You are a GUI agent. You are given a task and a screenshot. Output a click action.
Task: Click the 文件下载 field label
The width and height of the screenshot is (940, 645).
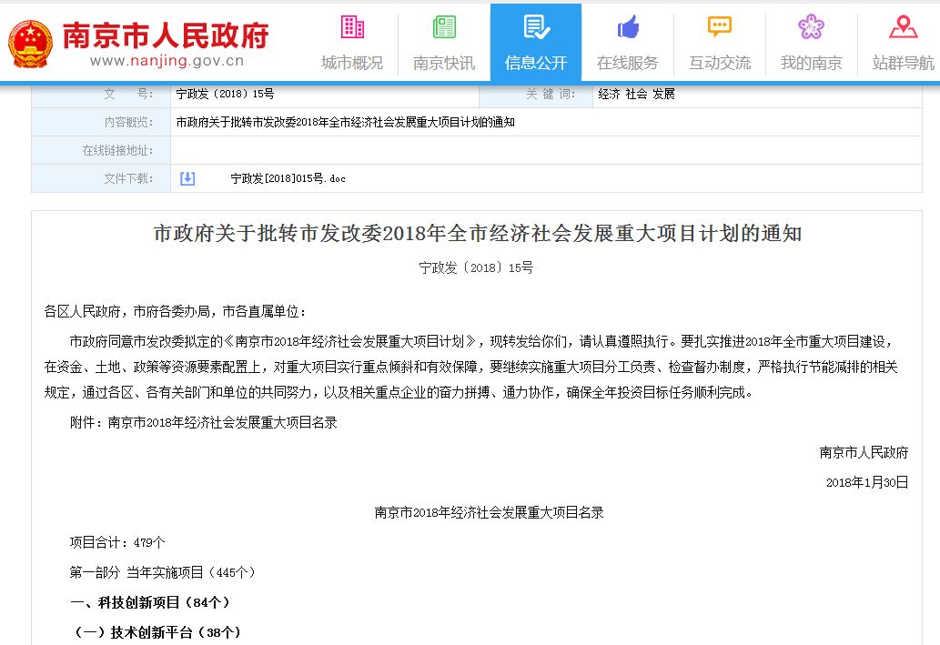tap(128, 178)
